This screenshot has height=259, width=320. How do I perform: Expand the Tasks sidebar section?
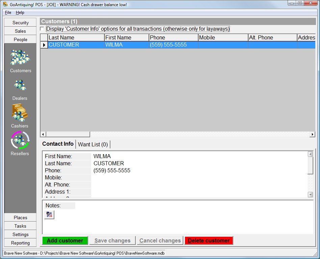pos(20,226)
